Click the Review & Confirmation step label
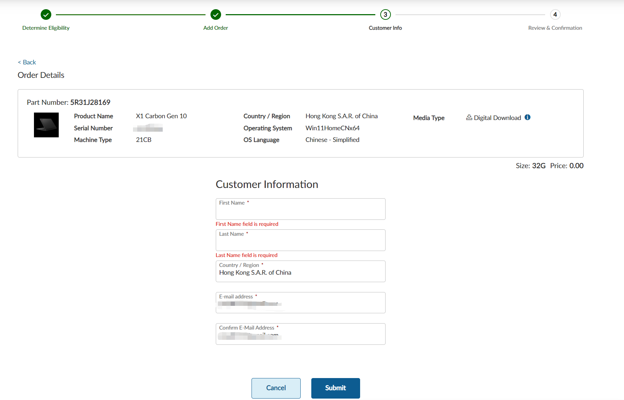This screenshot has width=624, height=400. point(555,28)
